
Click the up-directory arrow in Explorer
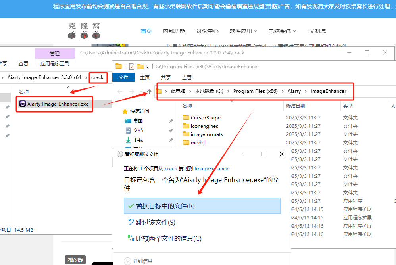click(x=149, y=92)
